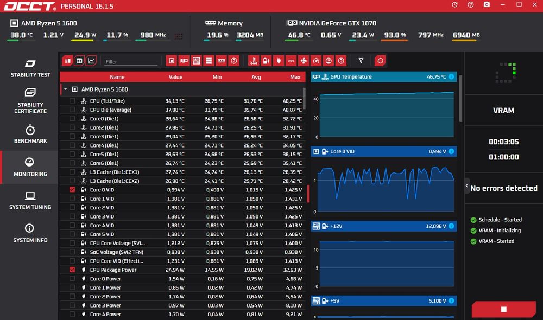Open the Stability Test section
The image size is (543, 320).
point(30,68)
